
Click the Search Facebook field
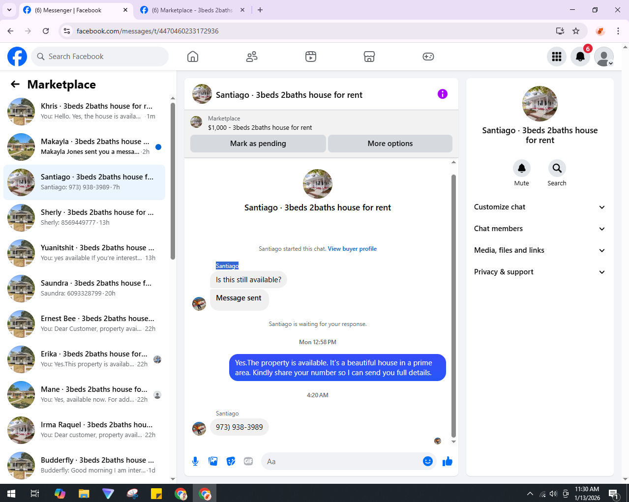(x=100, y=57)
